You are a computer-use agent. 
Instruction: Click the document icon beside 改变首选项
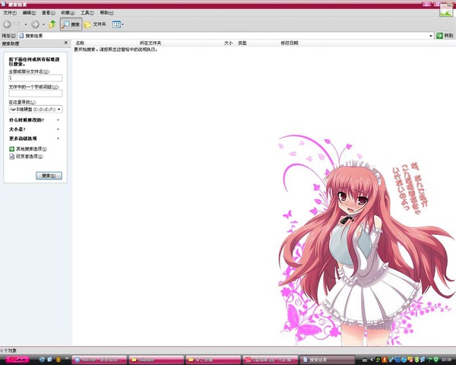point(11,157)
